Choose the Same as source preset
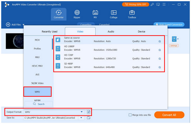The image size is (191, 124). click(109, 40)
